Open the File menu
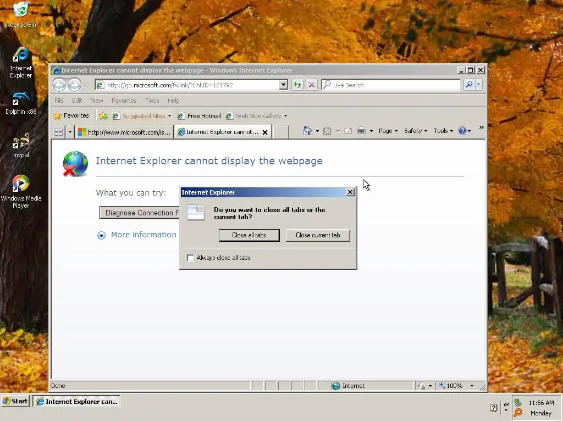 coord(59,101)
